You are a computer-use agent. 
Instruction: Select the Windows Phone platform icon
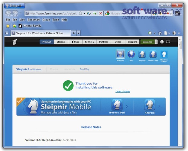point(164,56)
